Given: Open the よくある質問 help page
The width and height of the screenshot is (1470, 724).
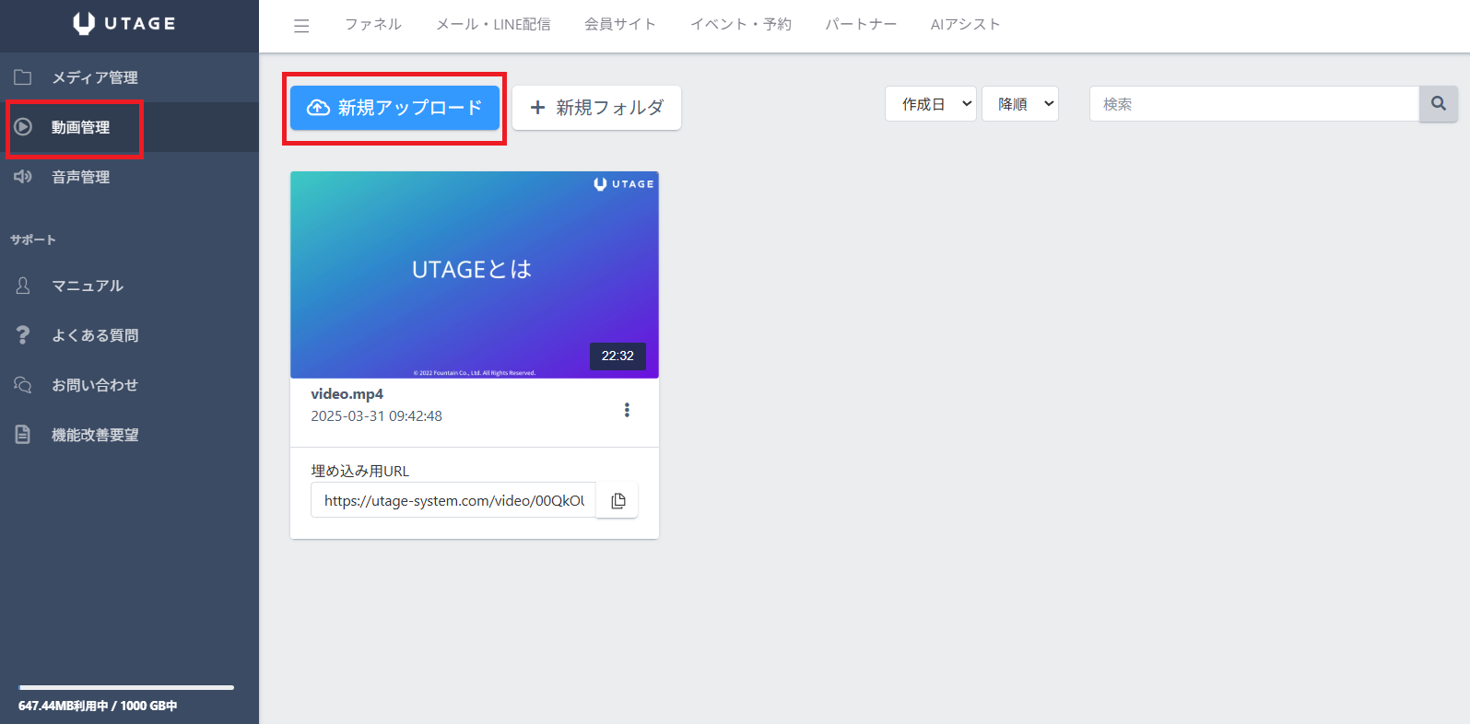Looking at the screenshot, I should coord(95,335).
